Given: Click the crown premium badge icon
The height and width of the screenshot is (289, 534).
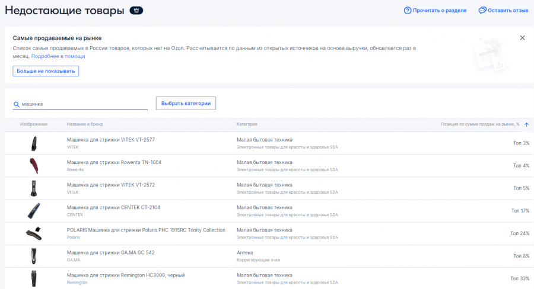Looking at the screenshot, I should point(136,11).
